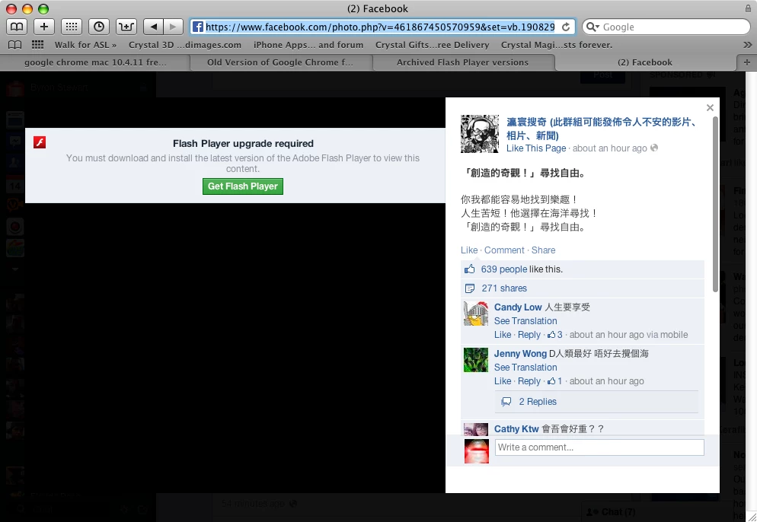The height and width of the screenshot is (522, 757).
Task: See Translation for Candy Low's comment
Action: tap(525, 321)
